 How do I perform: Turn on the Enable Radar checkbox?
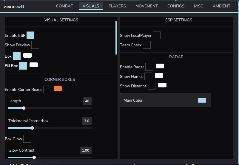coord(149,67)
